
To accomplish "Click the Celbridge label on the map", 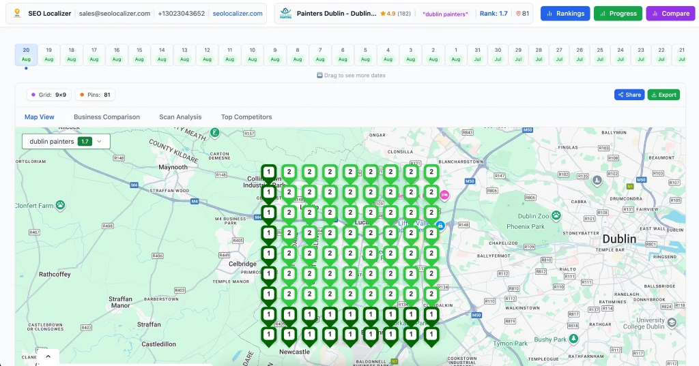I will pos(242,264).
